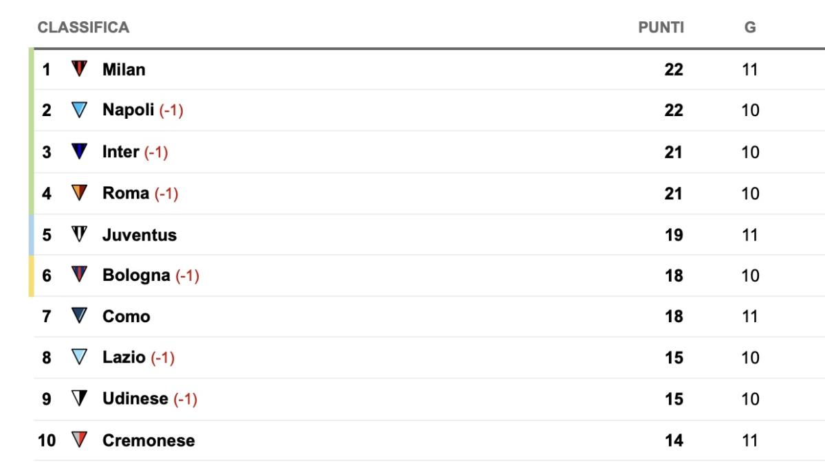Sort by the PUNTI column header

coord(661,27)
